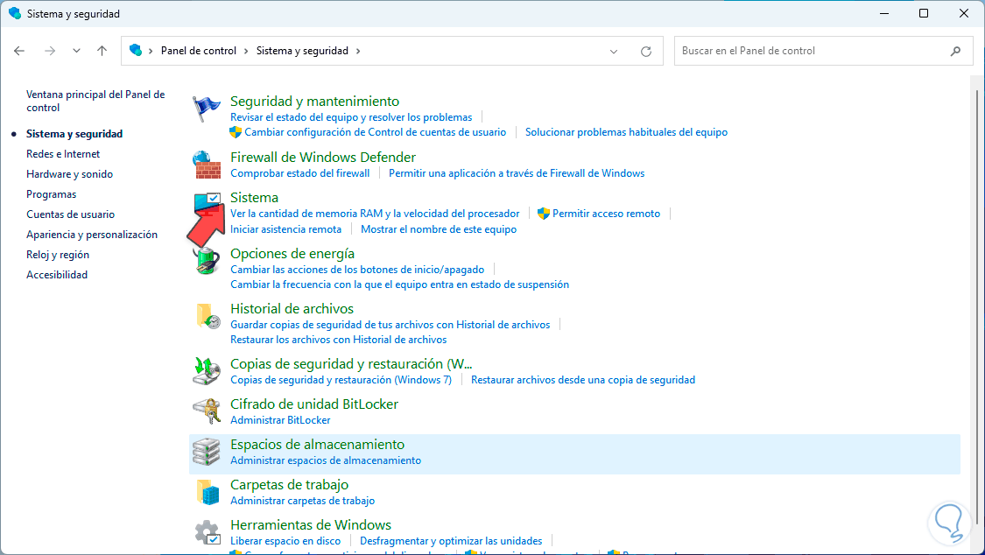Open Accesibilidad category in sidebar
The height and width of the screenshot is (555, 985).
coord(57,274)
